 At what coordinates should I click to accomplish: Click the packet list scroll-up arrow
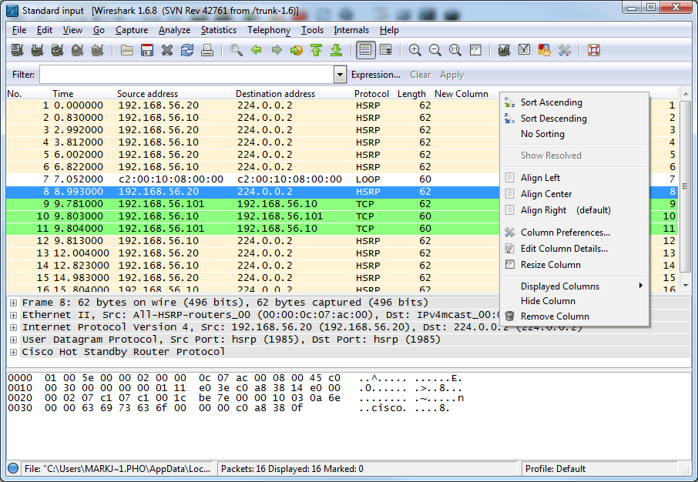[686, 94]
